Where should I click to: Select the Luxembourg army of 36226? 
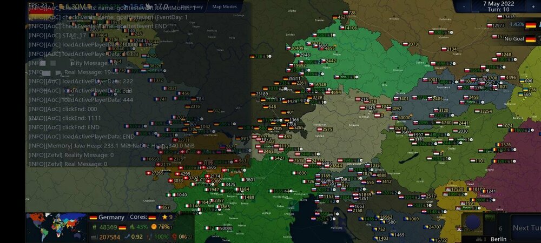[152, 66]
